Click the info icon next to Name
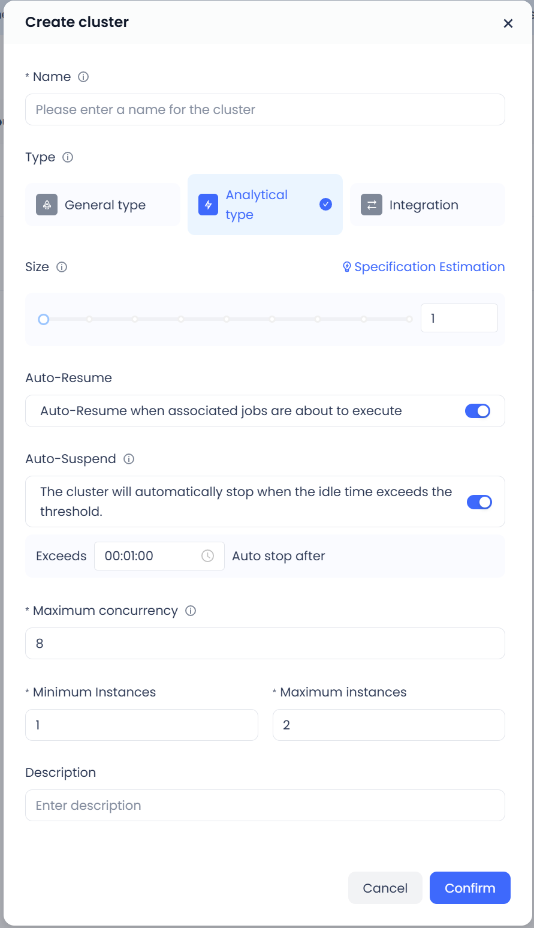 [x=83, y=77]
